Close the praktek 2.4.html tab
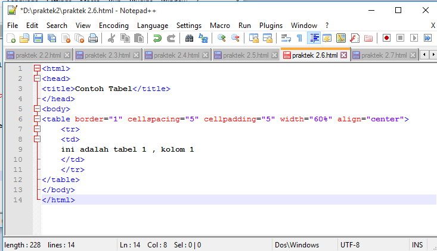 [206, 55]
